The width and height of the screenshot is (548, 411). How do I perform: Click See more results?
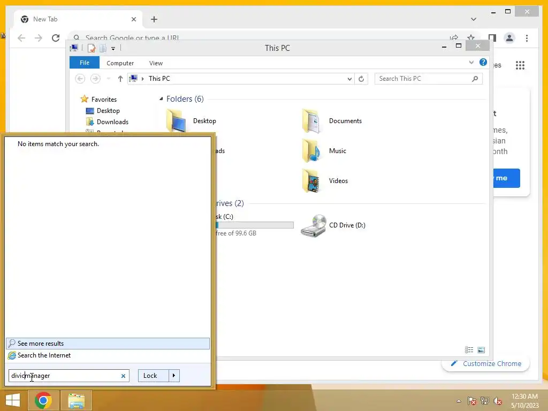108,344
